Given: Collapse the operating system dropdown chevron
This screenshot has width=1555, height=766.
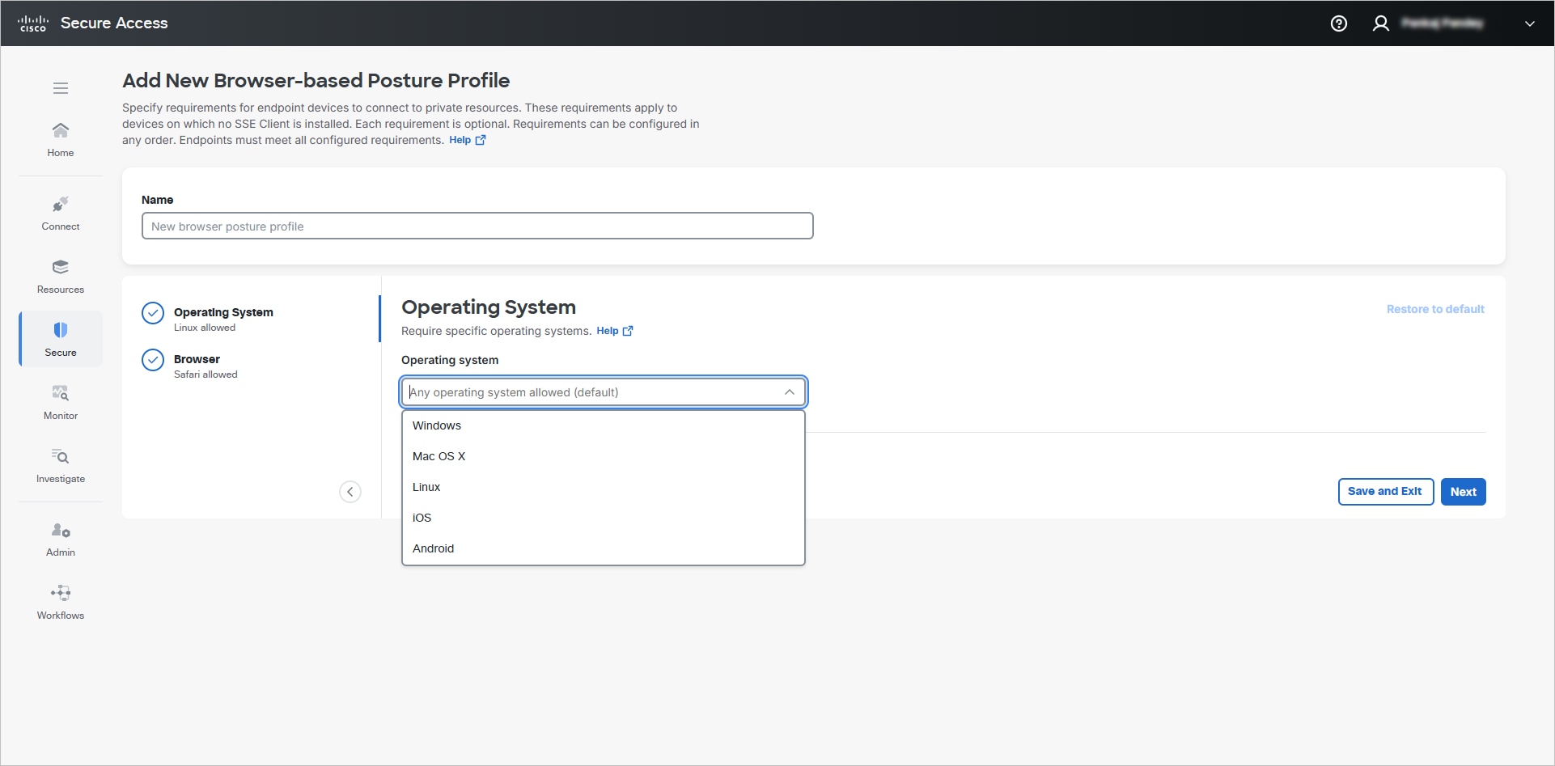Looking at the screenshot, I should coord(790,392).
